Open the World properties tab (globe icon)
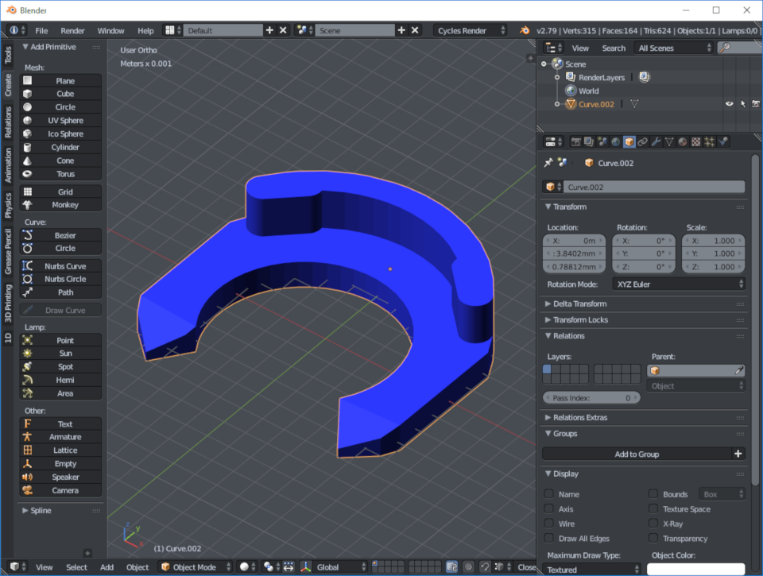This screenshot has height=576, width=763. [x=616, y=142]
